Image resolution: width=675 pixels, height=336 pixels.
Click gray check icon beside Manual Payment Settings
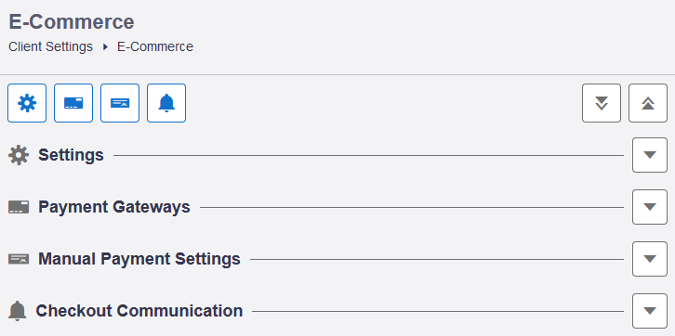tap(19, 259)
